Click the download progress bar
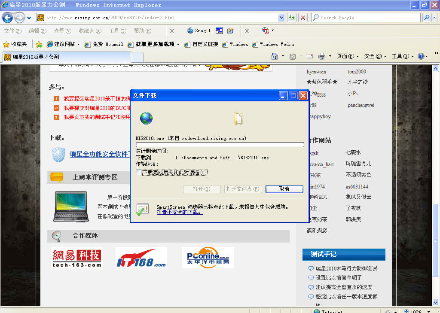This screenshot has width=440, height=313. coord(220,145)
